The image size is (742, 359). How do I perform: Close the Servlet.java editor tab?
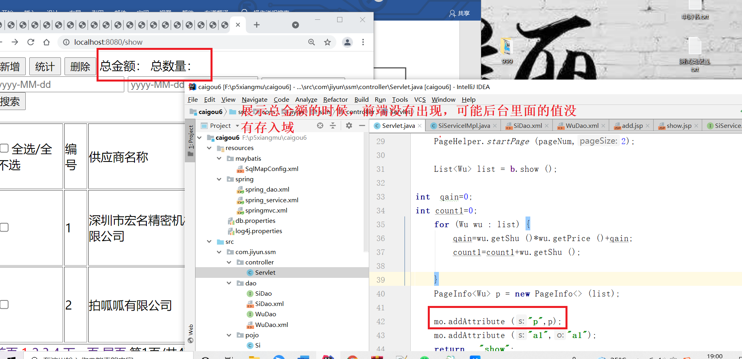[420, 126]
